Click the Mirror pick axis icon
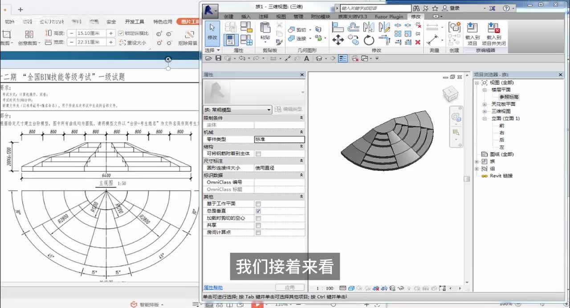Viewport: 570px width, 308px height. tap(369, 27)
